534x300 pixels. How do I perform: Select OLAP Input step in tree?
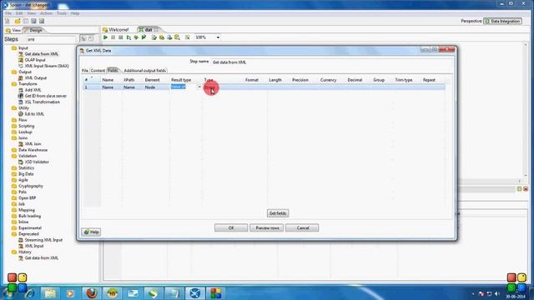[35, 60]
